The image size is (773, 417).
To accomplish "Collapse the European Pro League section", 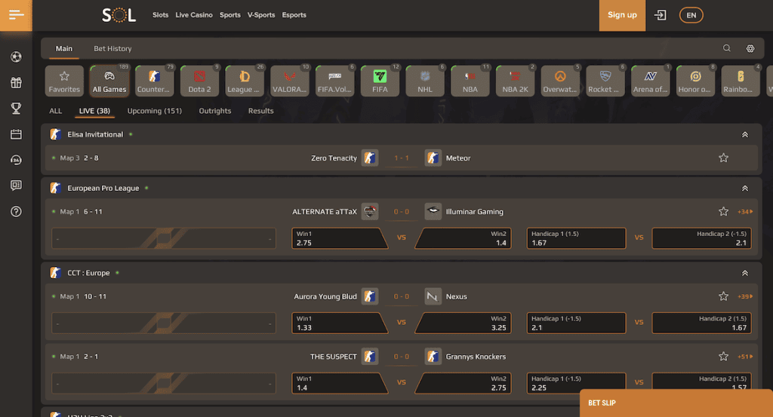I will click(745, 188).
